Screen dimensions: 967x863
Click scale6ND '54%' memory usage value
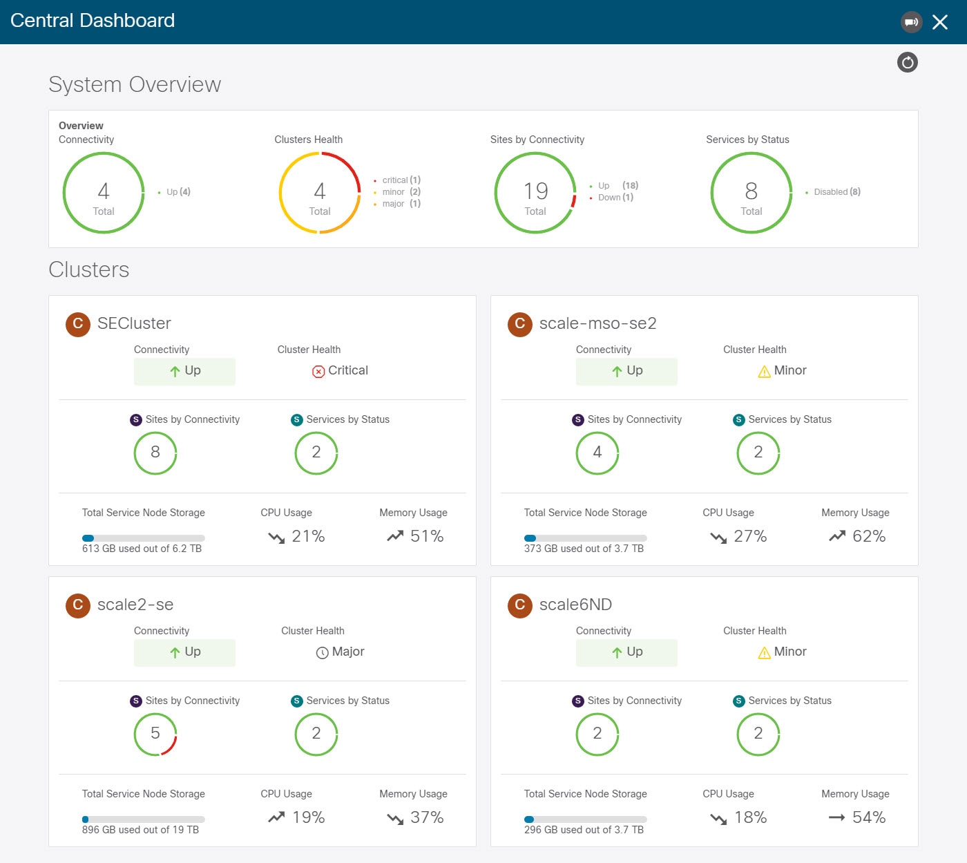point(869,817)
